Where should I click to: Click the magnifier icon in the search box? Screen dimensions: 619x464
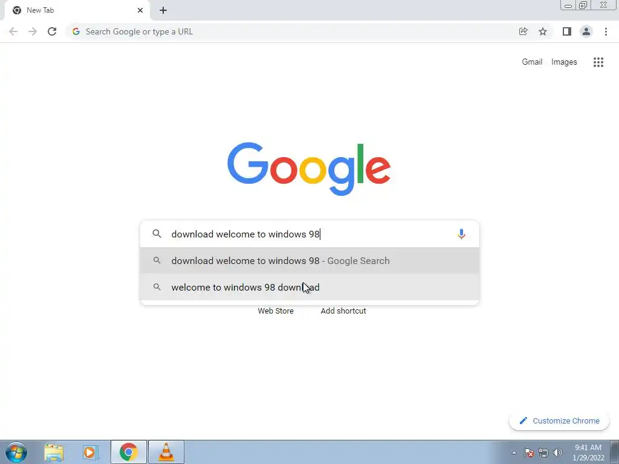[157, 234]
